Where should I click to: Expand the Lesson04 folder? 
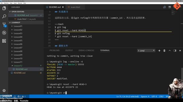point(26,37)
